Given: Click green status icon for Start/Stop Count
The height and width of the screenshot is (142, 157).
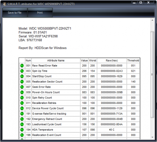Looking at the screenshot, I should click(x=22, y=76).
